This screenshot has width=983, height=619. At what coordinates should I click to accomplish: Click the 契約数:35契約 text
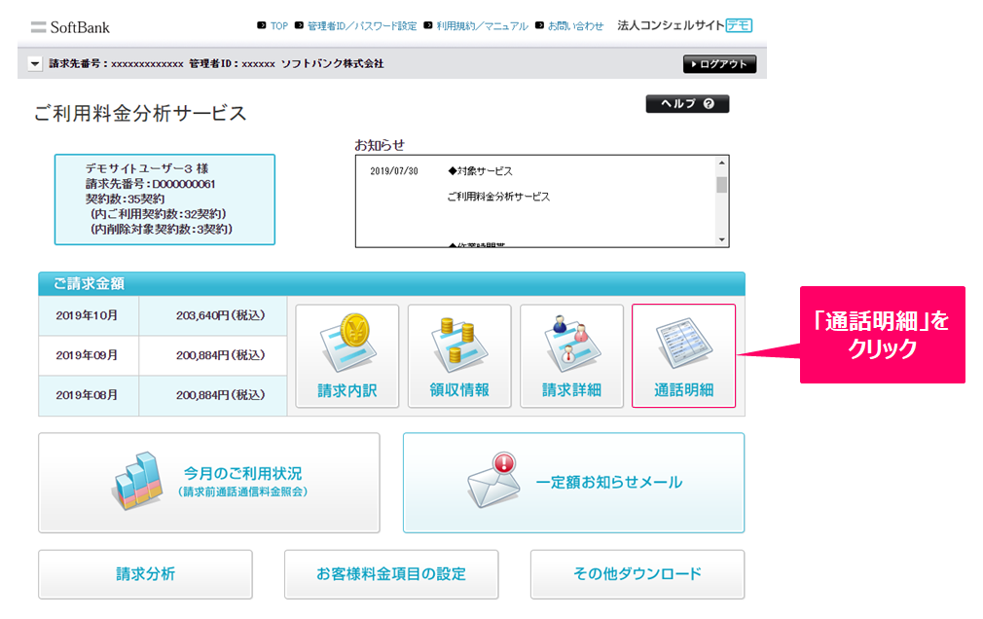point(125,199)
